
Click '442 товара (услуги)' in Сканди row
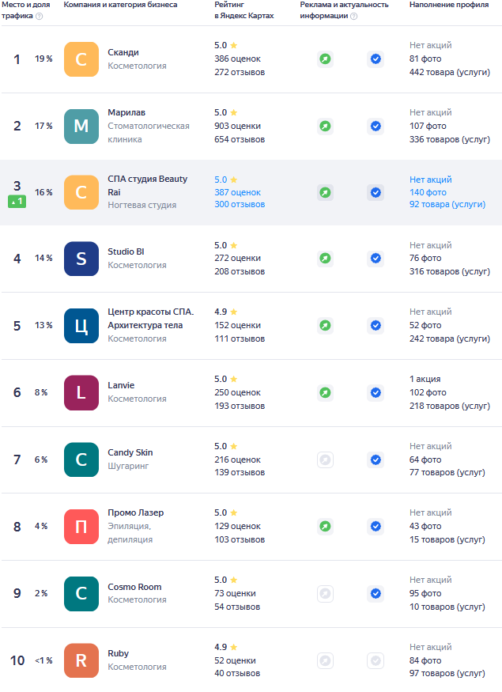(450, 73)
